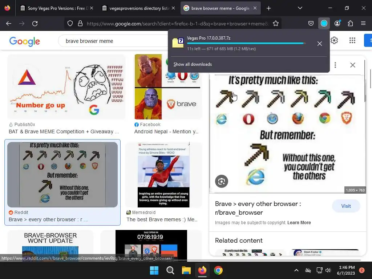Open Windows taskbar search

(170, 270)
